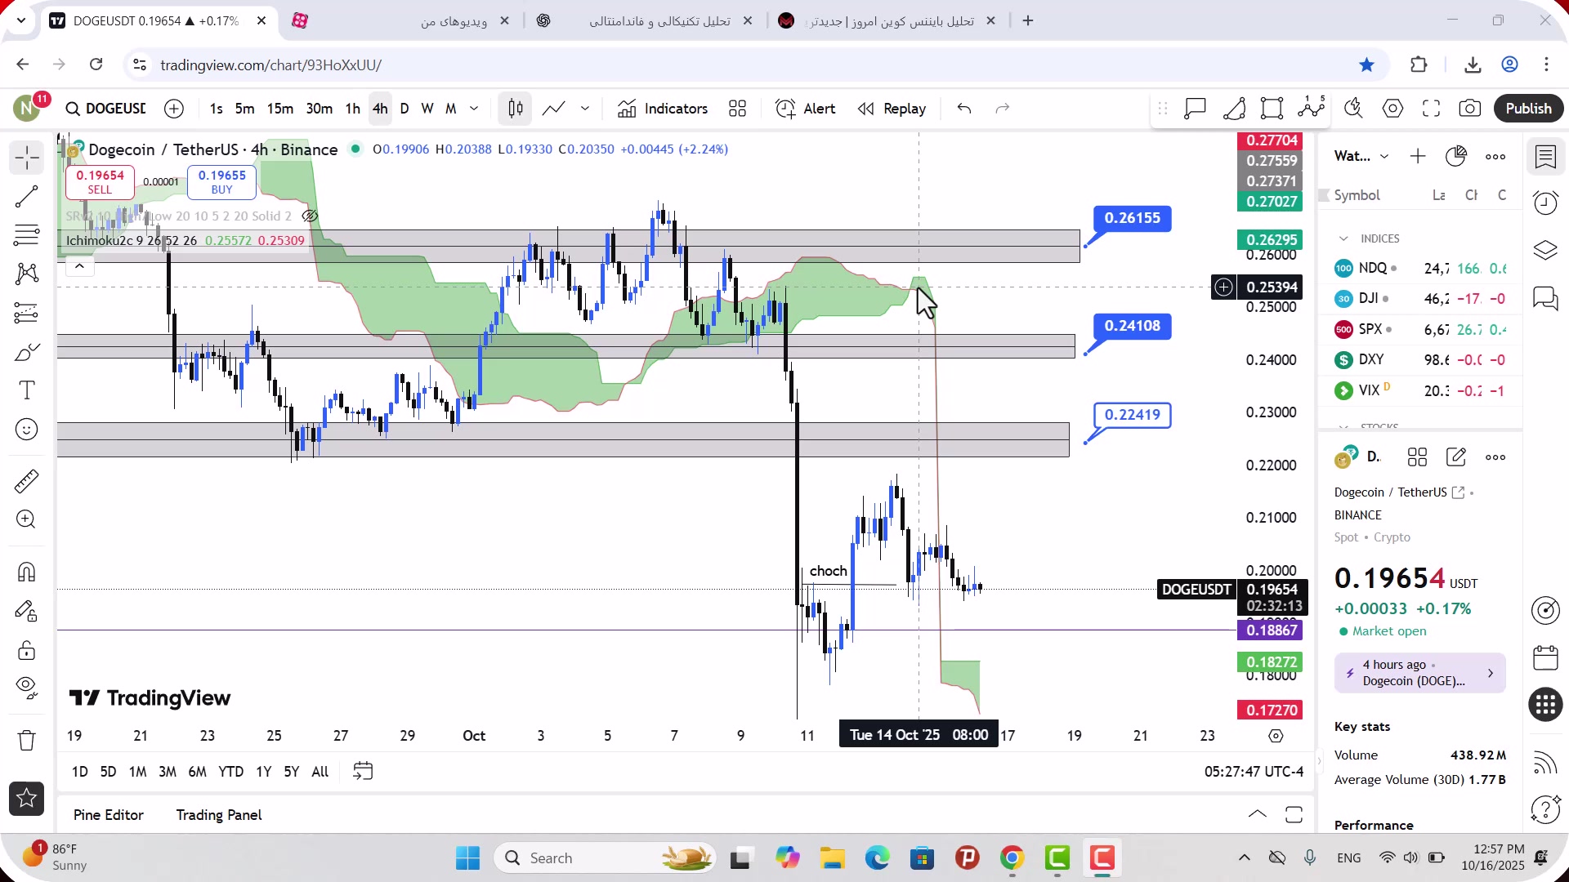
Task: Undo the last chart action
Action: [x=964, y=109]
